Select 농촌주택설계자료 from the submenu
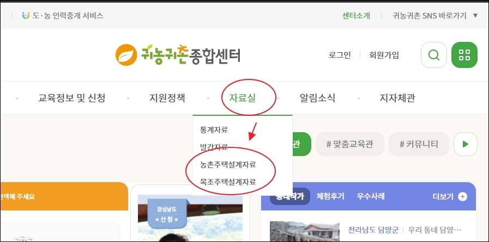This screenshot has width=489, height=242. [x=228, y=165]
